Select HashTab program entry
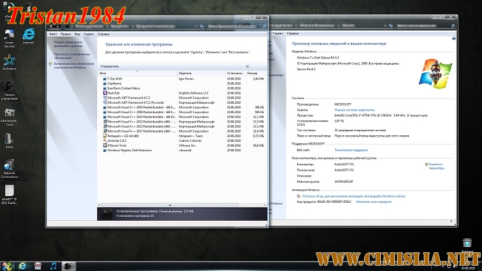 pyautogui.click(x=113, y=92)
